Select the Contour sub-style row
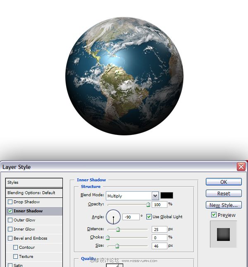The width and height of the screenshot is (248, 267). 34,247
